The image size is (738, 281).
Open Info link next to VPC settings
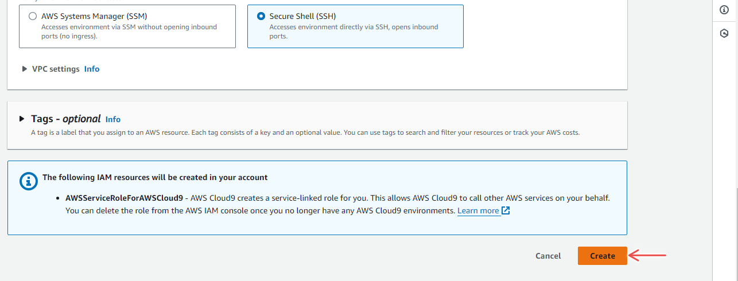pos(92,69)
